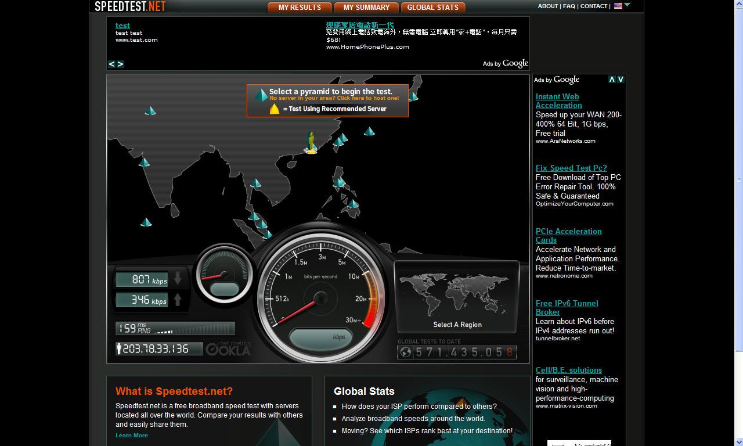Viewport: 743px width, 446px height.
Task: Open the language flag dropdown
Action: click(622, 6)
